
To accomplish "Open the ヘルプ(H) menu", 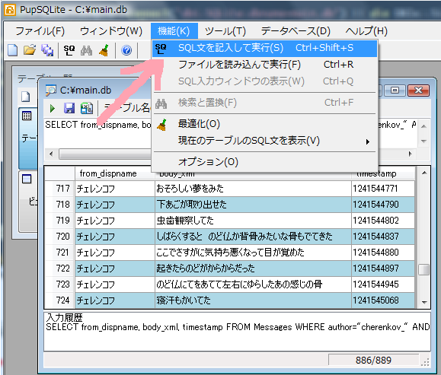I will click(366, 31).
